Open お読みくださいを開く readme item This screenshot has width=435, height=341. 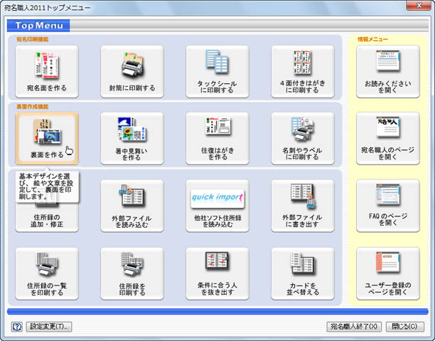pos(387,72)
